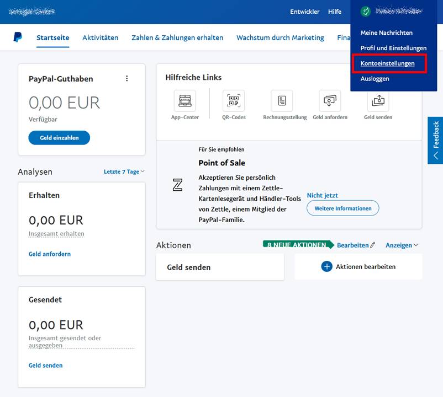
Task: Open the App-Center icon
Action: [185, 101]
